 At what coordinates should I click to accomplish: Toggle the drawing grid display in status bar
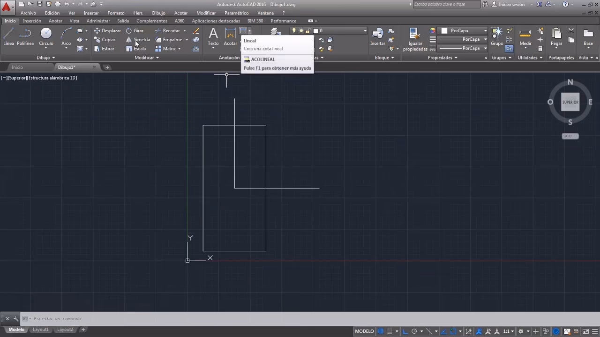[381, 331]
